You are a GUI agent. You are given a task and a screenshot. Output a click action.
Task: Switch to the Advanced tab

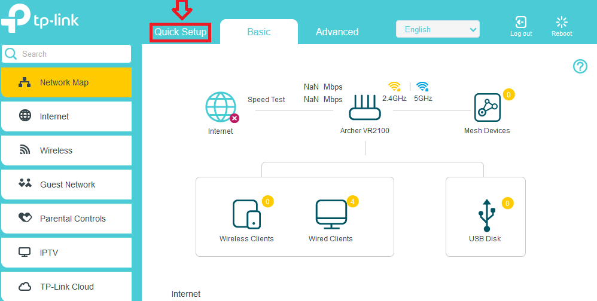pyautogui.click(x=337, y=32)
